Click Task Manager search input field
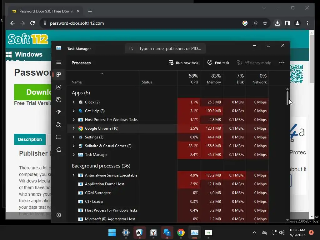 (165, 48)
